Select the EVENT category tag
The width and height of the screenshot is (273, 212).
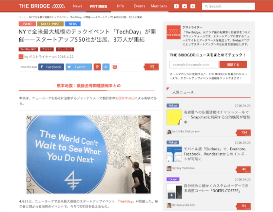click(27, 24)
